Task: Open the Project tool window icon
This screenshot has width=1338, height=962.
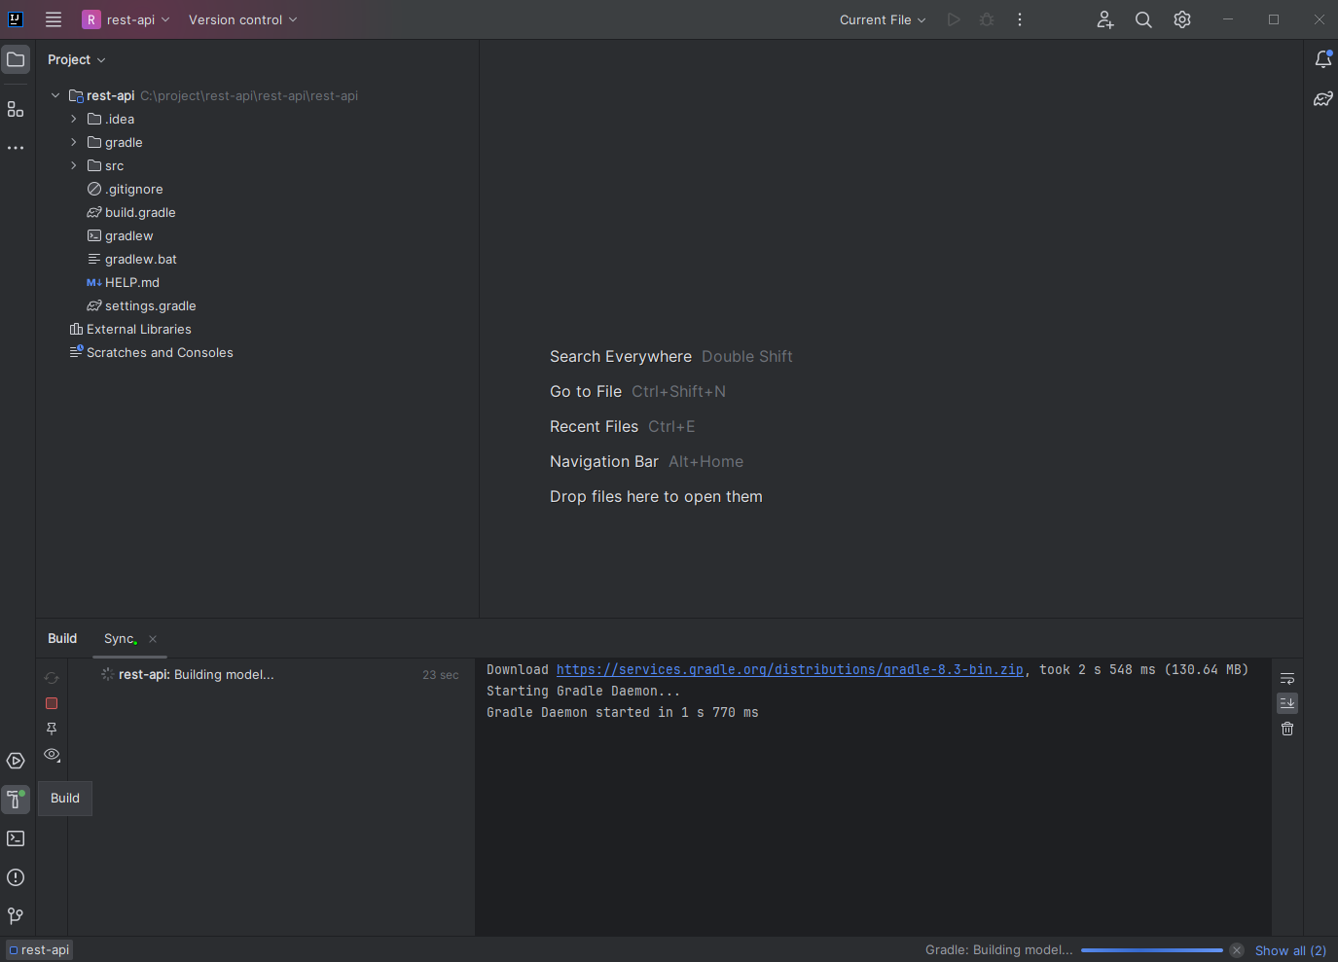Action: click(16, 59)
